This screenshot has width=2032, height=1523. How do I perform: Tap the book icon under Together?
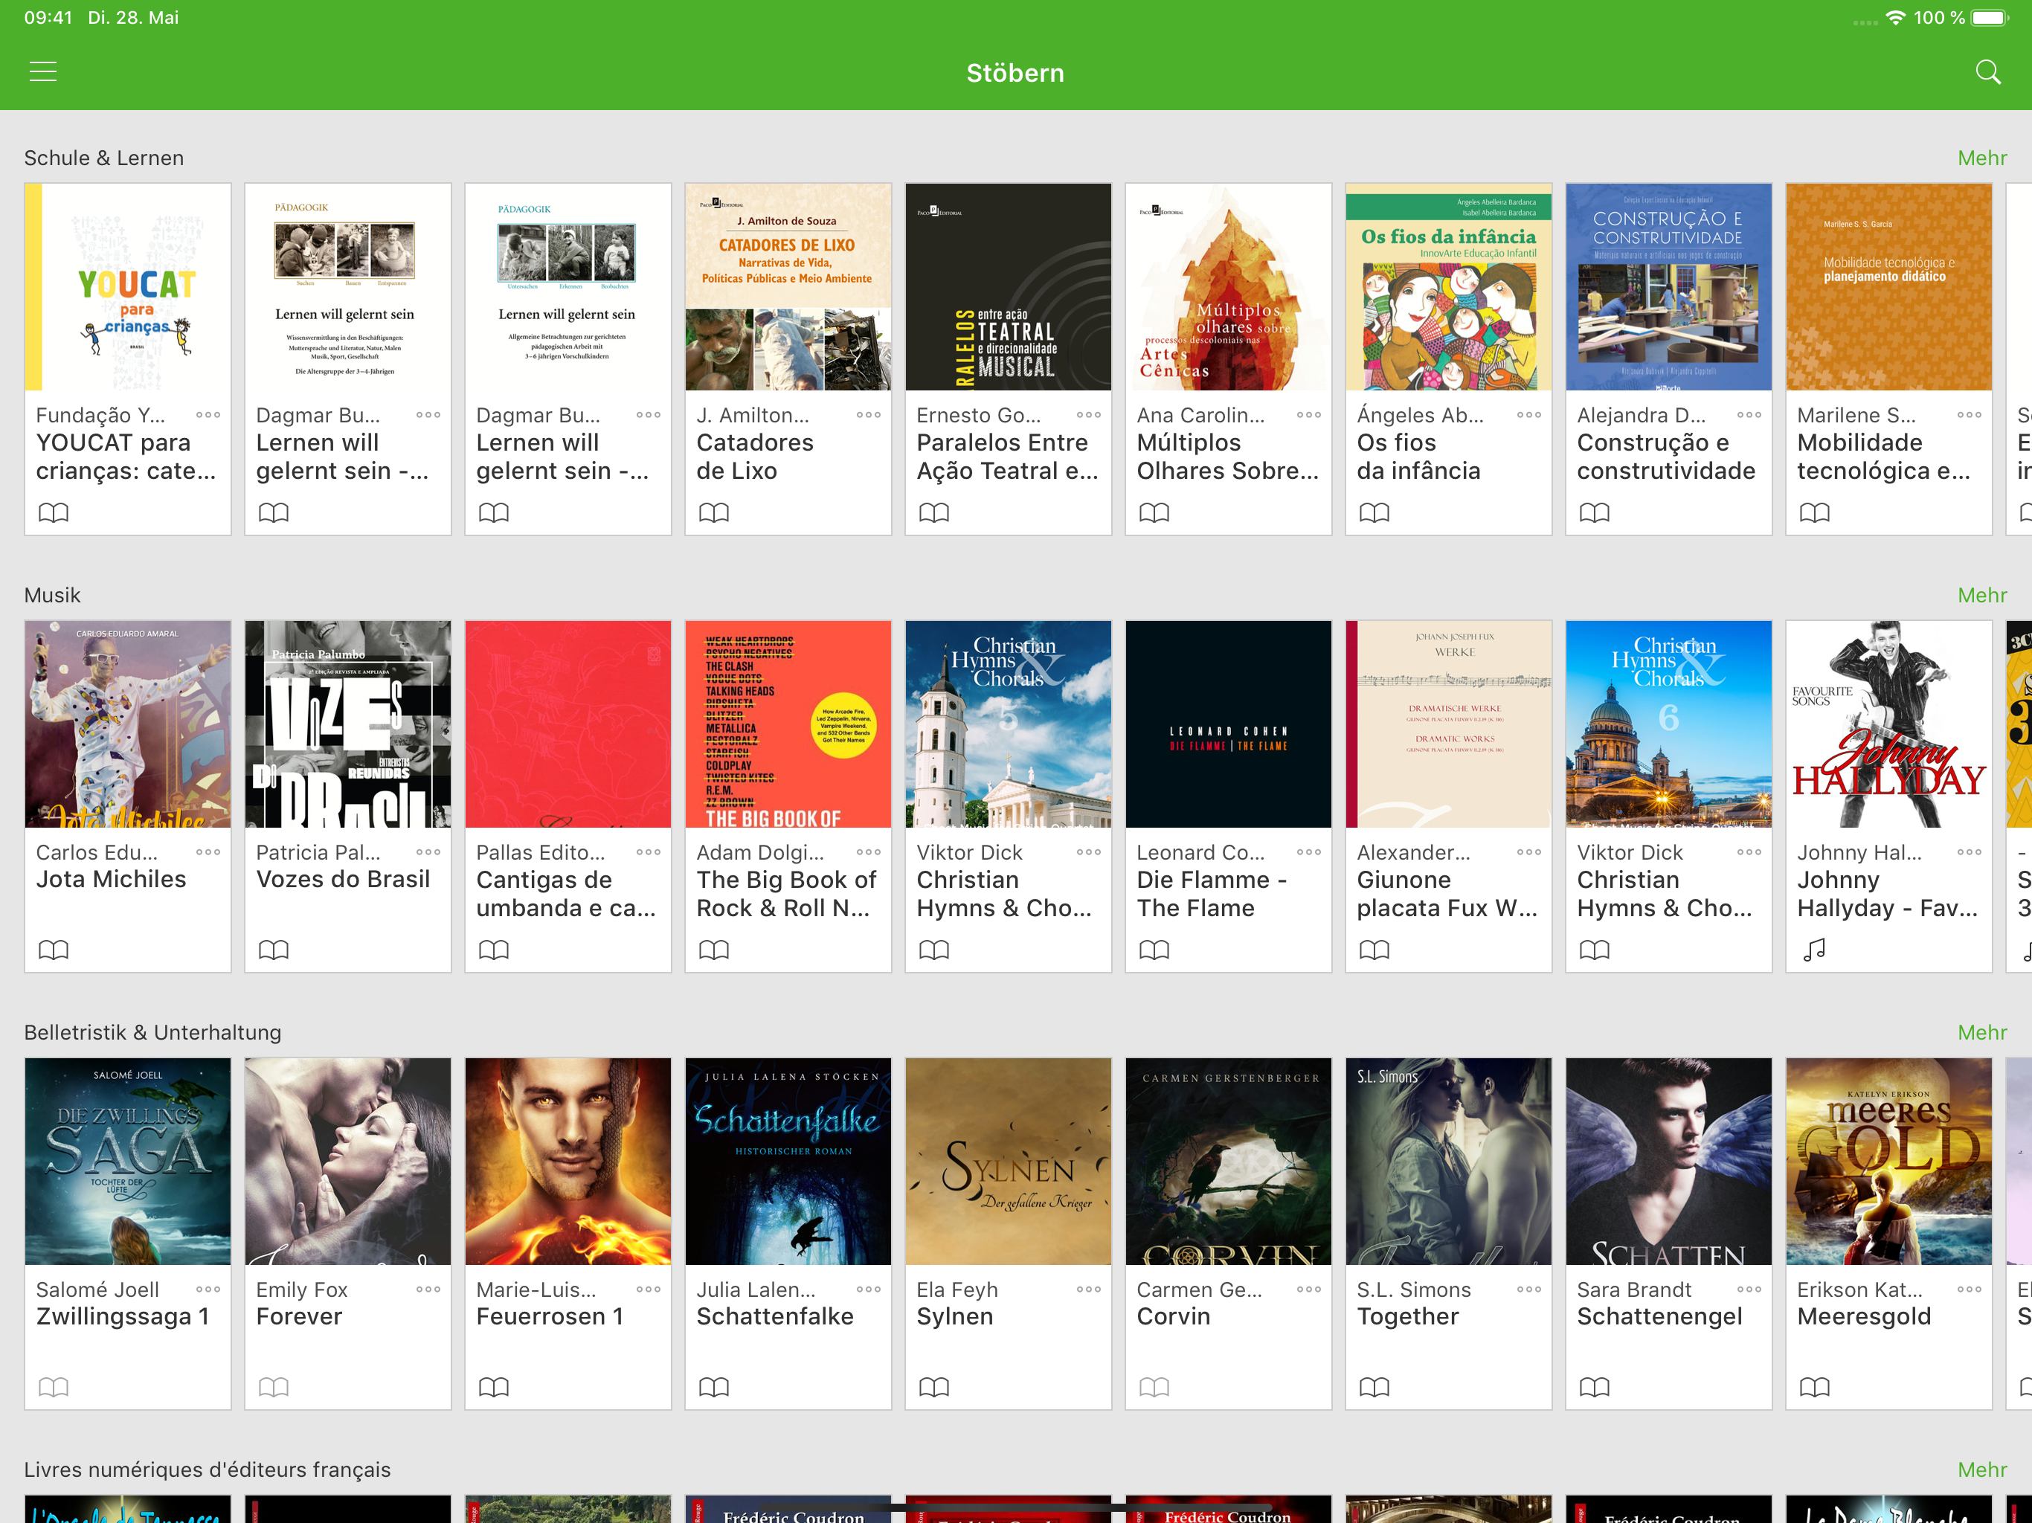(1375, 1387)
